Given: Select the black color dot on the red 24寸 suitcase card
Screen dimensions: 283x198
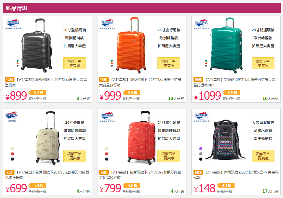Looking at the screenshot, I should pyautogui.click(x=106, y=159).
